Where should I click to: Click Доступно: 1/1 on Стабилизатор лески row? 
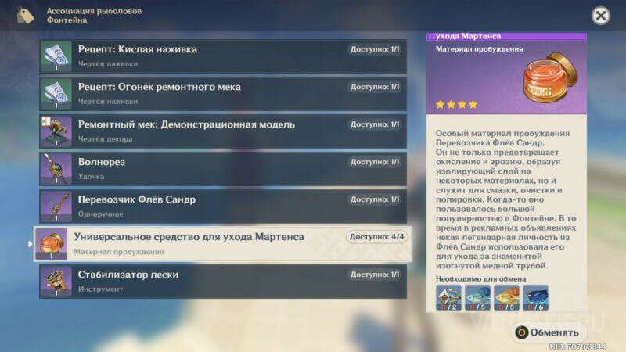[375, 275]
